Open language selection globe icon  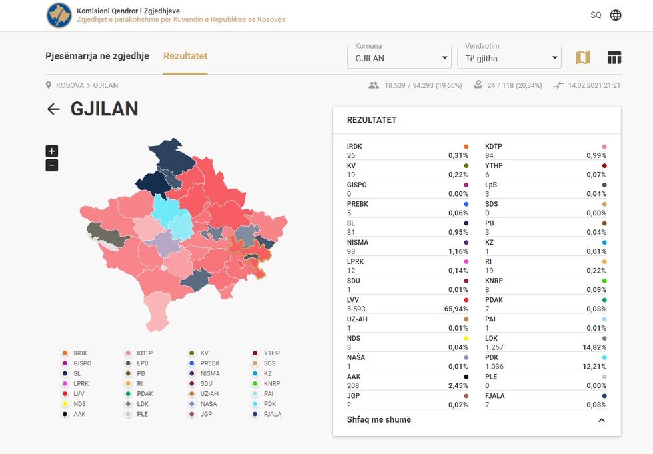click(x=616, y=15)
